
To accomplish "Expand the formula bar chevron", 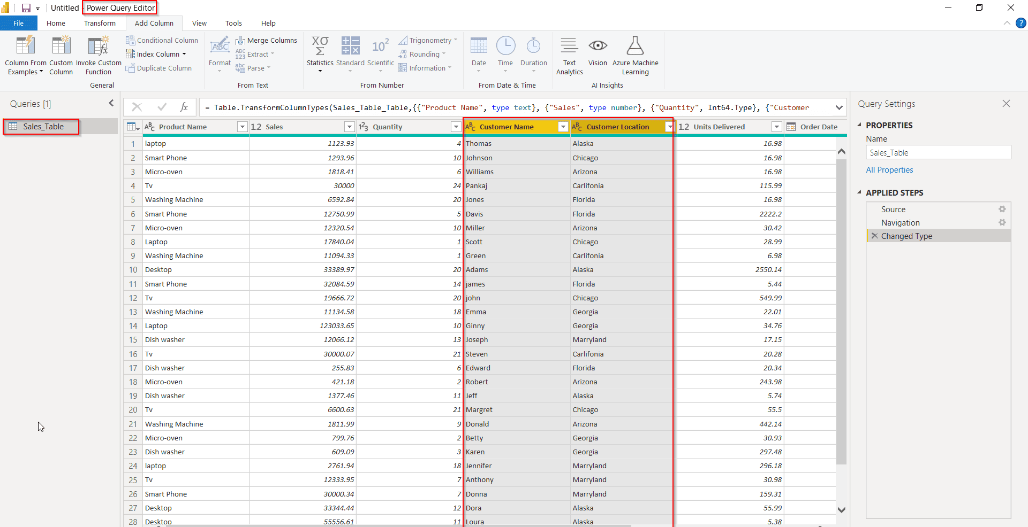I will pos(839,107).
